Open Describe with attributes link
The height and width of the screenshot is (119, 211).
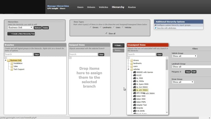[x=166, y=28]
